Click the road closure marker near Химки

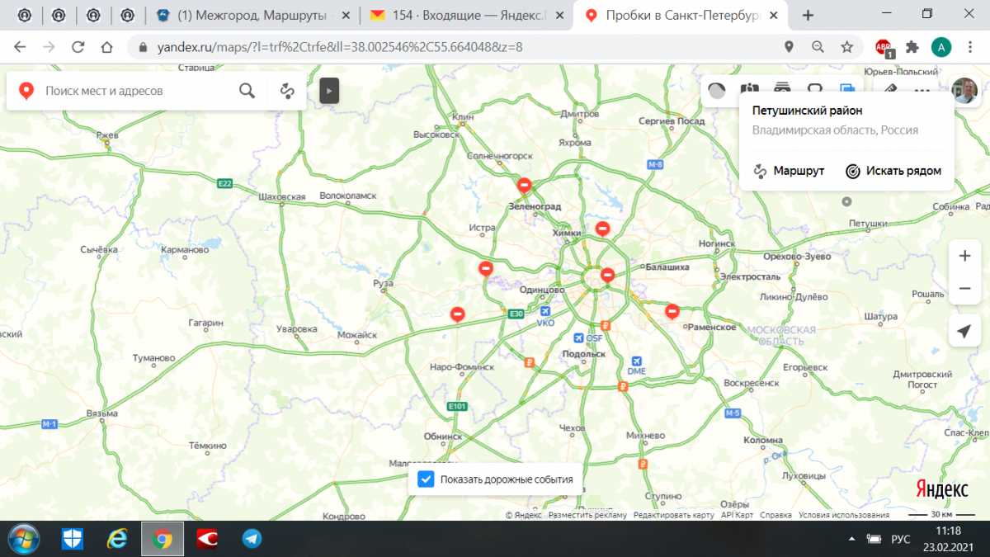coord(603,228)
